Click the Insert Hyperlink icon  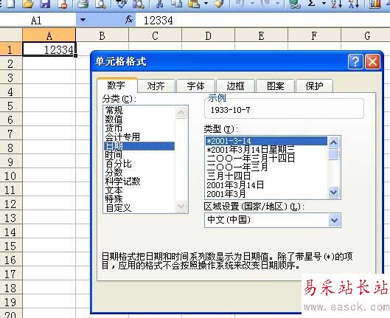click(x=295, y=4)
